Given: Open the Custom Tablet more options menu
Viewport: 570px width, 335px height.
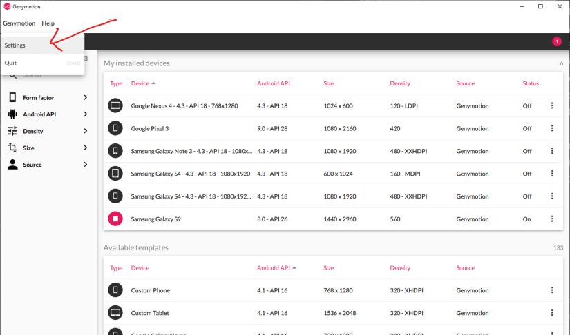Looking at the screenshot, I should tap(552, 313).
